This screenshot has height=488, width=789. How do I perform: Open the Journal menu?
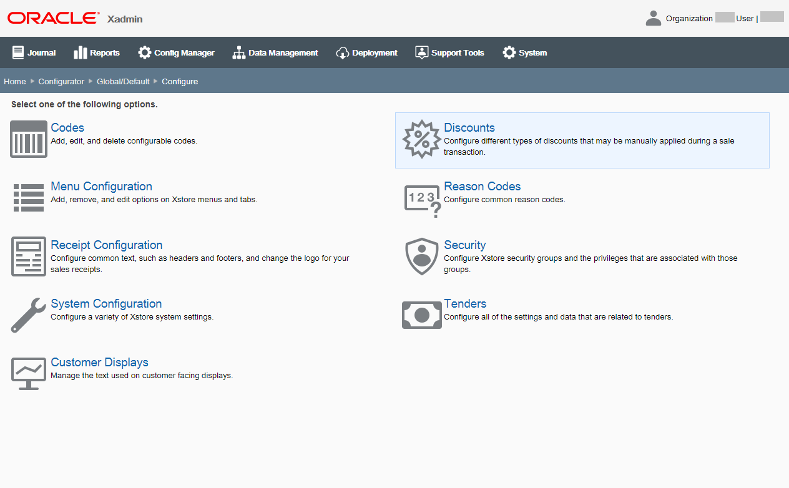coord(34,52)
